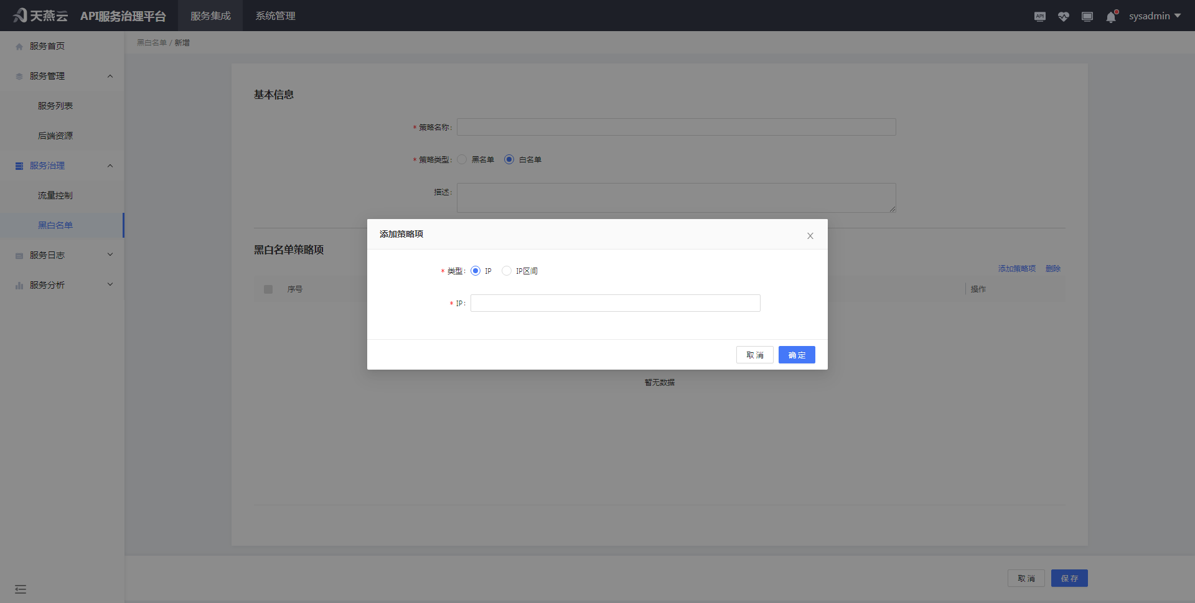Open the sysadmin user dropdown
Image resolution: width=1195 pixels, height=603 pixels.
pyautogui.click(x=1154, y=16)
